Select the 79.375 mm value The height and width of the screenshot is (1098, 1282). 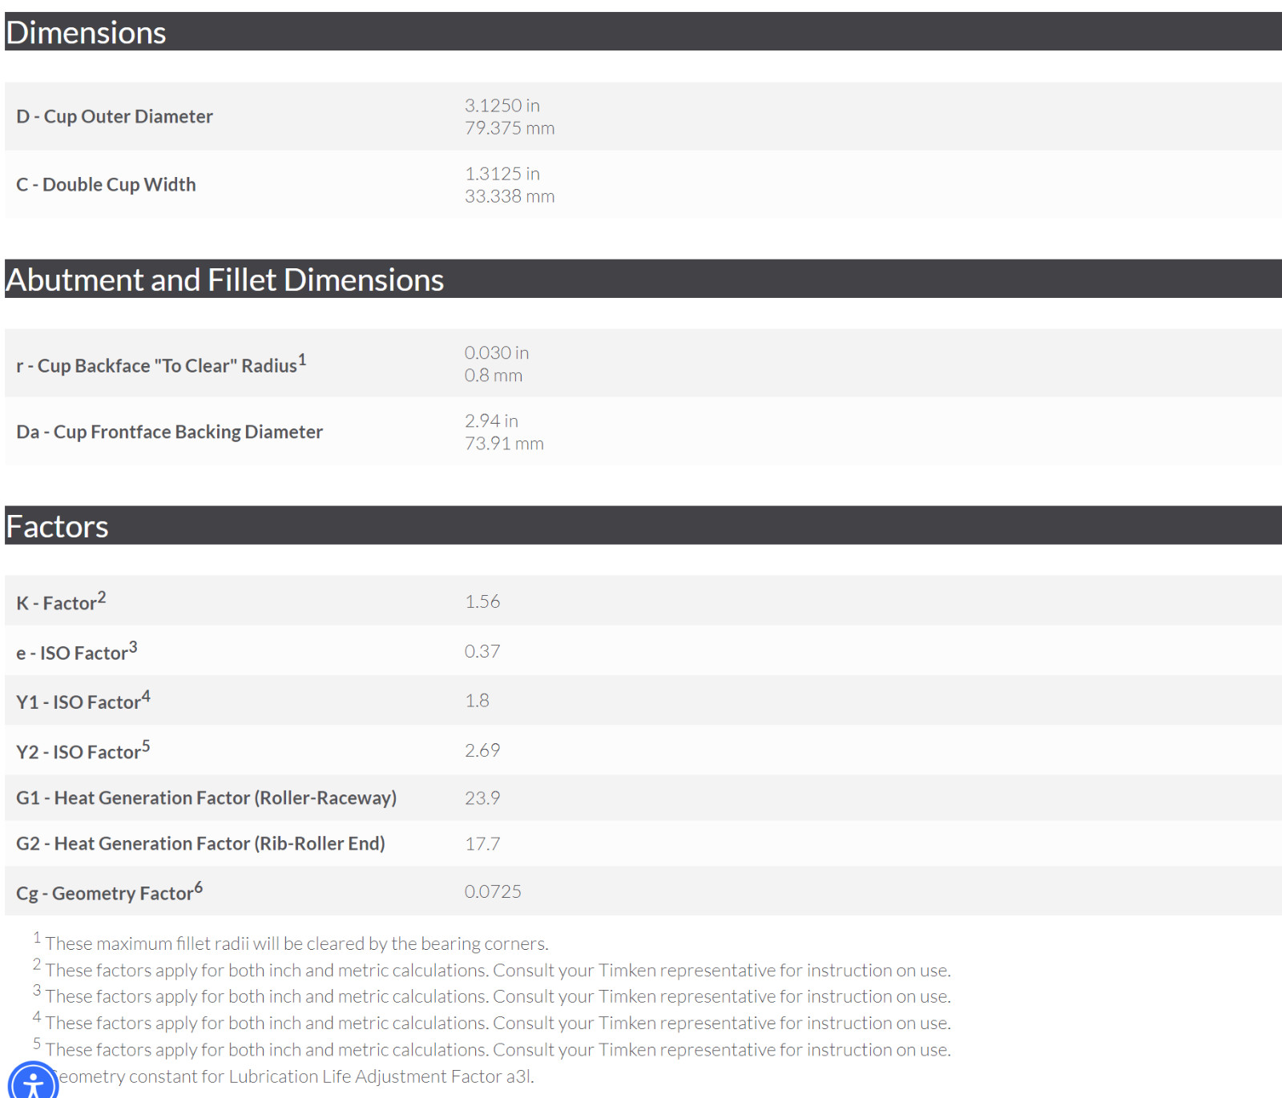[x=510, y=128]
